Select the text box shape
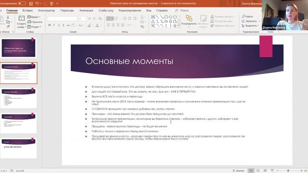Image resolution: width=308 pixels, height=173 pixels. [x=153, y=17]
